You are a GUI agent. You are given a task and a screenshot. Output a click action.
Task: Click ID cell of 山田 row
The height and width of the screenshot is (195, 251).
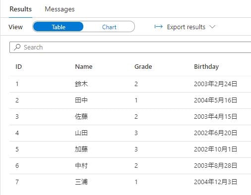[17, 133]
